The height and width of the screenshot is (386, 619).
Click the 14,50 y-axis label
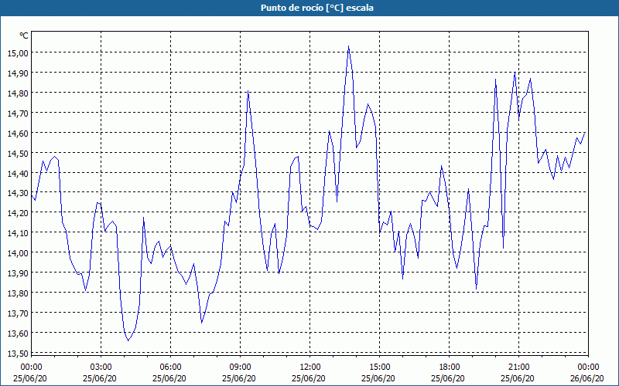point(18,153)
